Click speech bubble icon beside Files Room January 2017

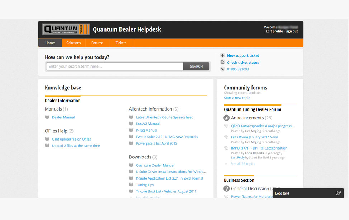point(226,137)
